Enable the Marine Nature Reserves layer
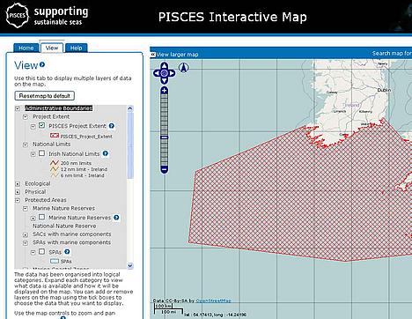Viewport: 412px width, 319px height. [41, 217]
